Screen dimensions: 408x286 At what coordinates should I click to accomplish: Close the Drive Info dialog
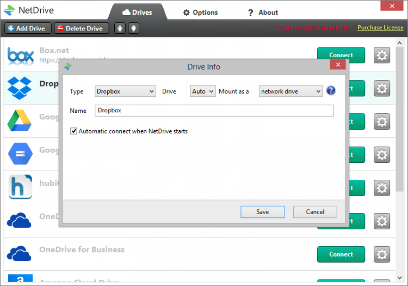[x=338, y=65]
